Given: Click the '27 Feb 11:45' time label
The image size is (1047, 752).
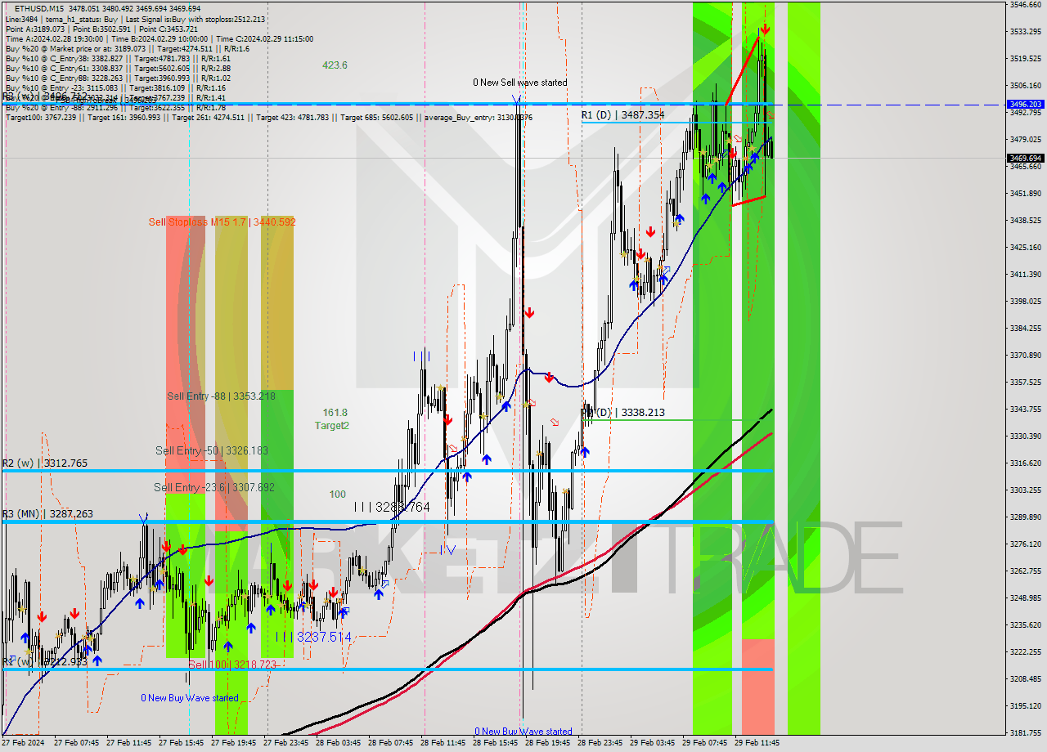Looking at the screenshot, I should click(x=128, y=744).
